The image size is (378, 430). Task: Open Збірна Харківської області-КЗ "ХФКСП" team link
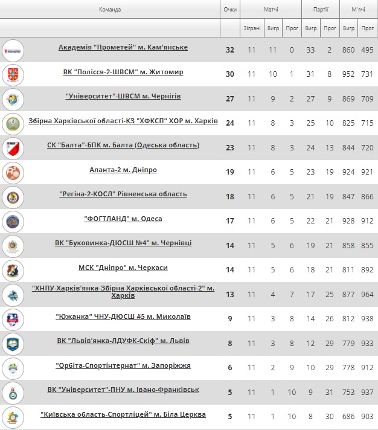click(123, 121)
